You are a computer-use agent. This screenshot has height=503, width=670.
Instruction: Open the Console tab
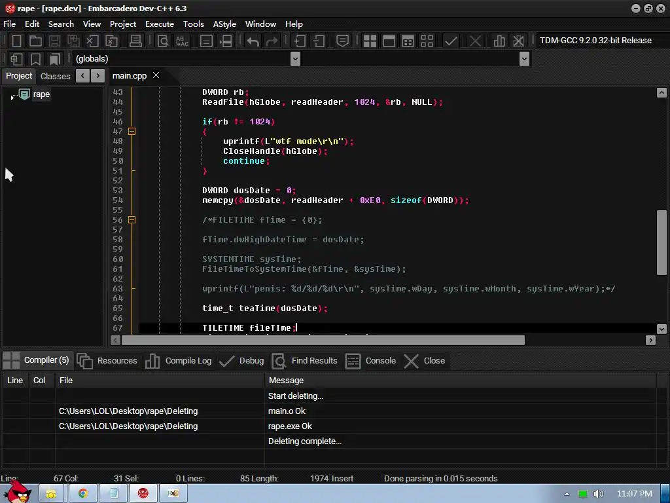tap(370, 361)
